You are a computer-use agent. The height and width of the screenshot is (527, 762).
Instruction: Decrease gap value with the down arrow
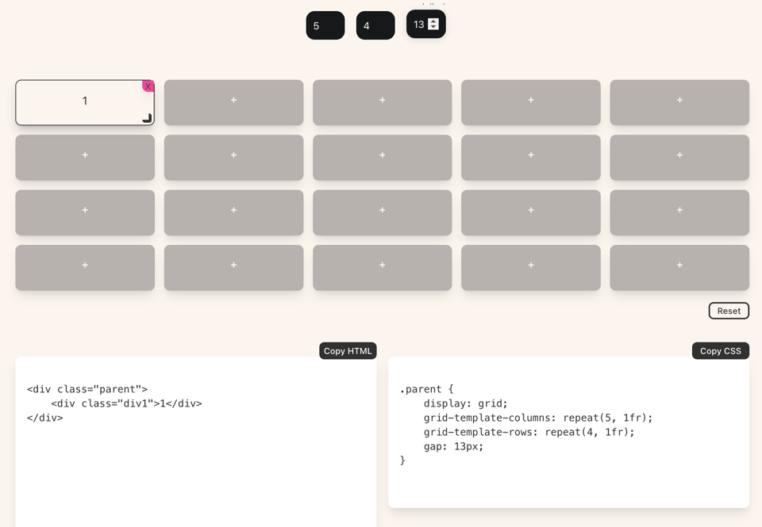tap(433, 28)
